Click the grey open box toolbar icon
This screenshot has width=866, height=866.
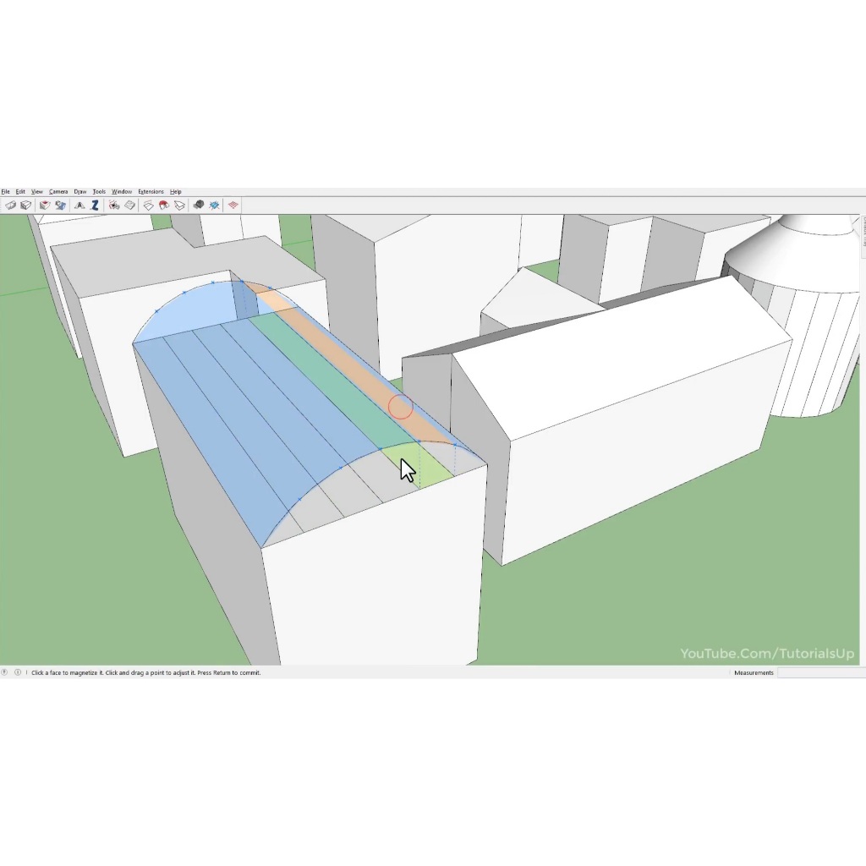[x=26, y=206]
